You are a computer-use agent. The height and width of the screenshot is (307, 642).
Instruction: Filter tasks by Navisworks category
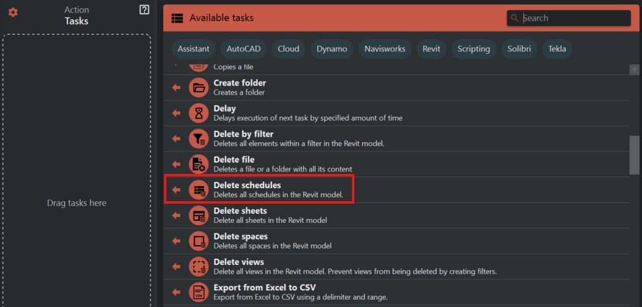coord(385,49)
